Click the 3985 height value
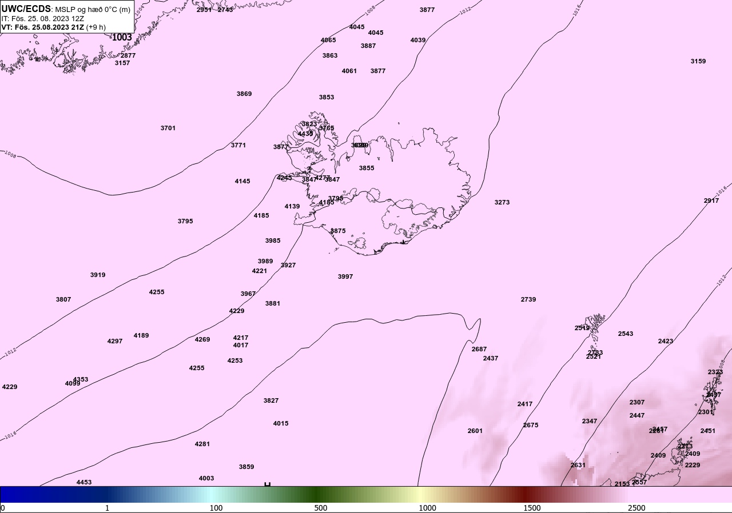The height and width of the screenshot is (513, 732). (273, 241)
